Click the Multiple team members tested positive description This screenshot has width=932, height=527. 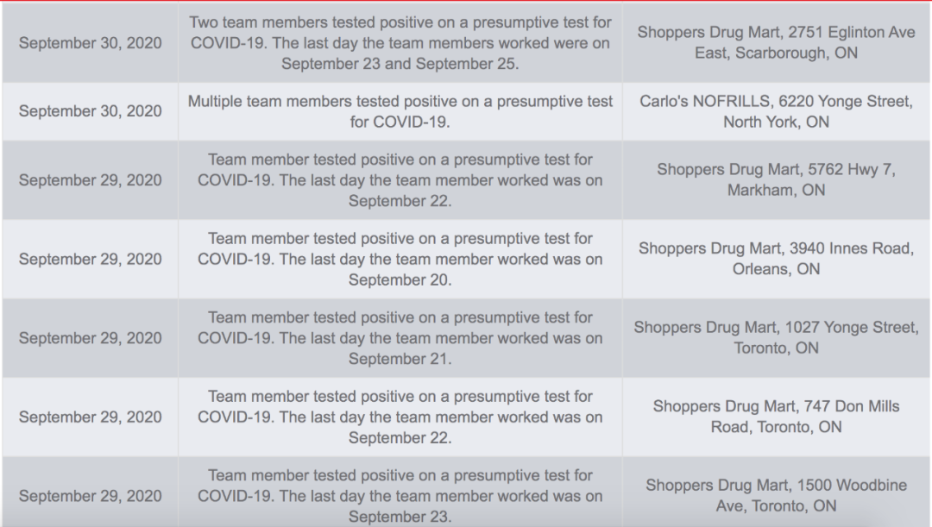point(400,112)
